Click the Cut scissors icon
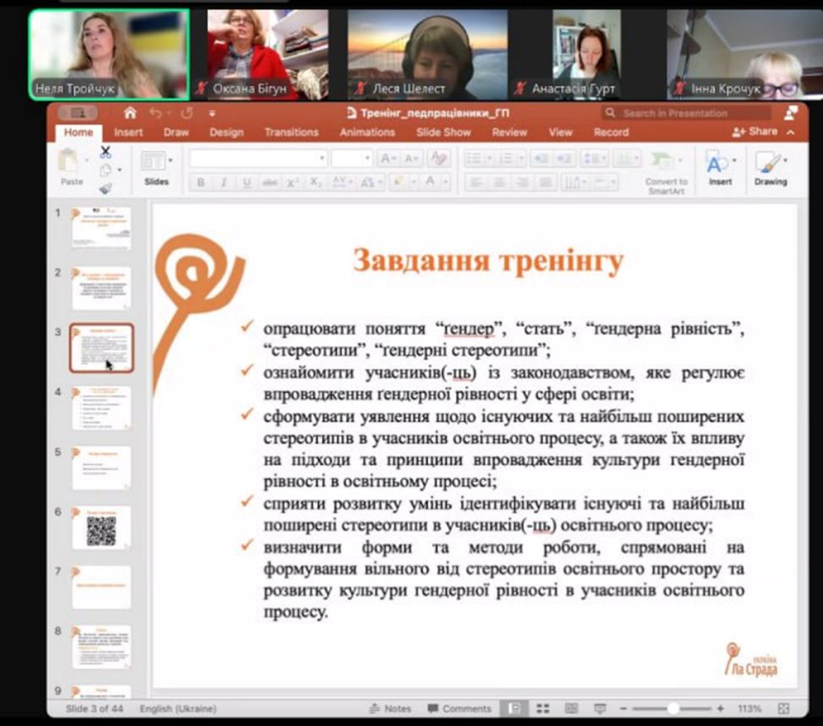Screen dimensions: 823x726 [105, 153]
